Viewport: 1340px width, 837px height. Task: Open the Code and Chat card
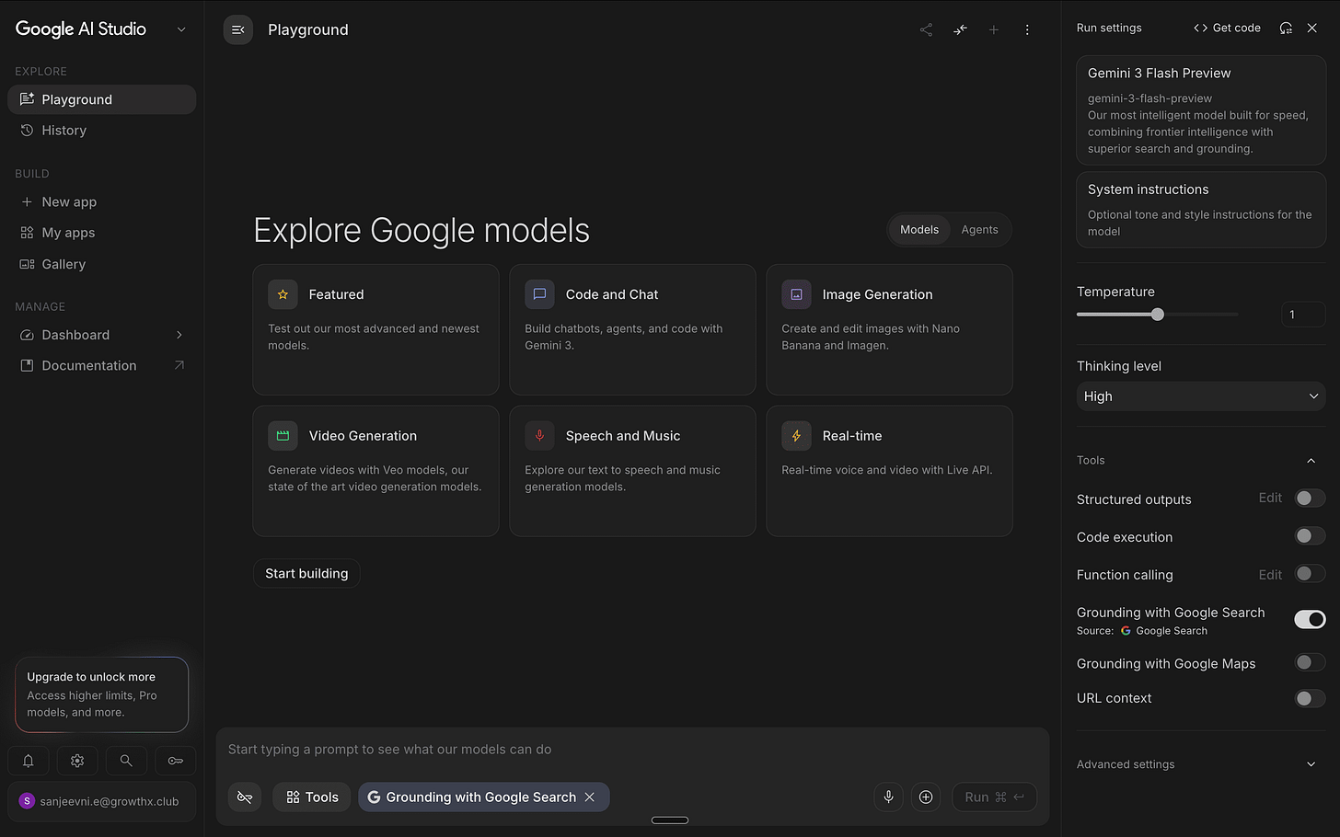coord(632,329)
